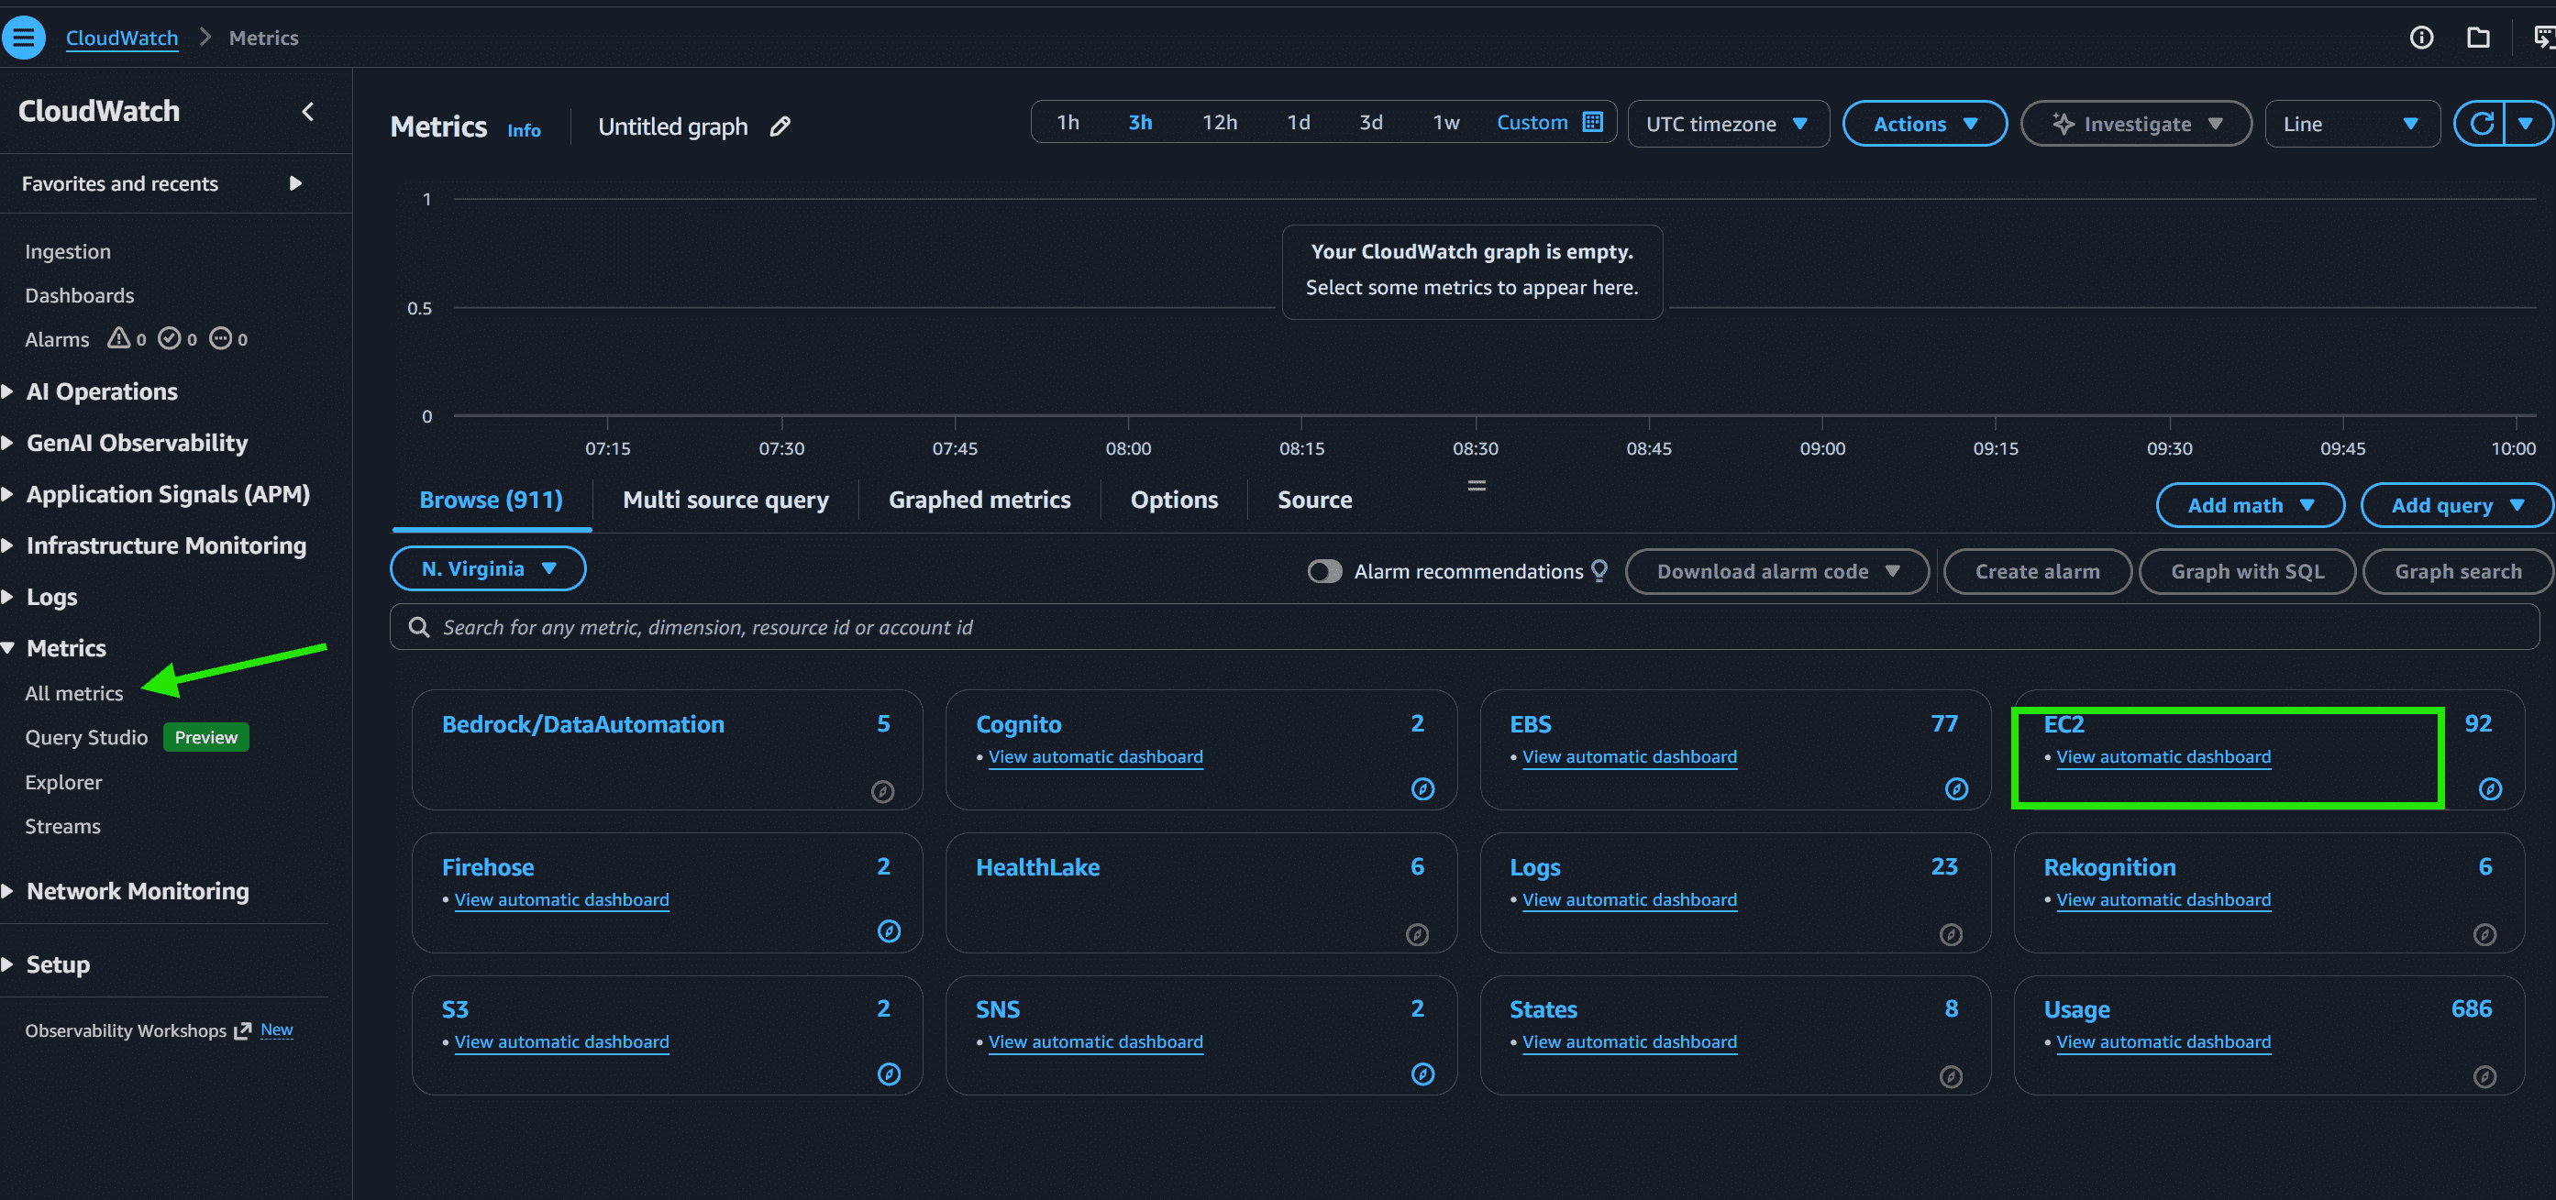The image size is (2556, 1200).
Task: Collapse the Metrics sidebar section
Action: point(65,647)
